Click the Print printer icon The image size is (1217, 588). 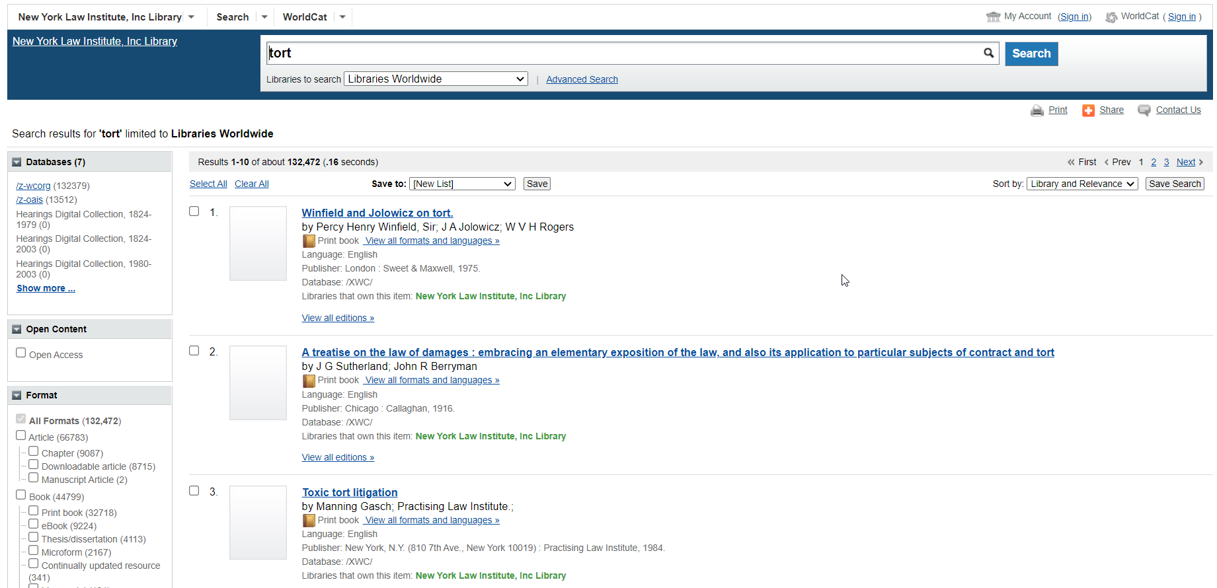click(x=1037, y=110)
